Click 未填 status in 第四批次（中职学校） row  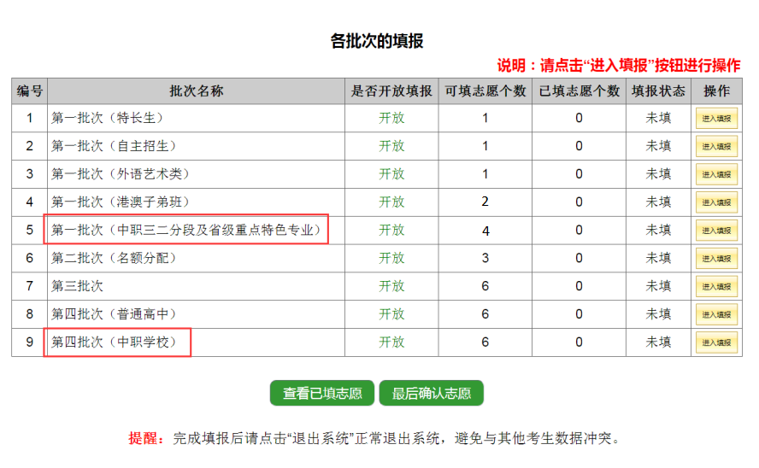[x=658, y=342]
